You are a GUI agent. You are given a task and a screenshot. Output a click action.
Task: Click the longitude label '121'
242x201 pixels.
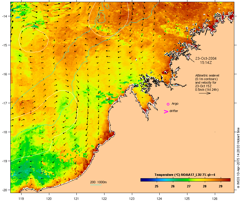tap(76, 199)
